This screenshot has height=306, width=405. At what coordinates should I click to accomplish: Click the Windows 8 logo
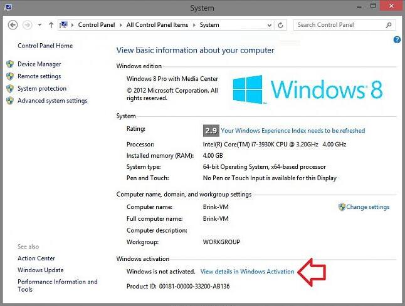coord(307,89)
